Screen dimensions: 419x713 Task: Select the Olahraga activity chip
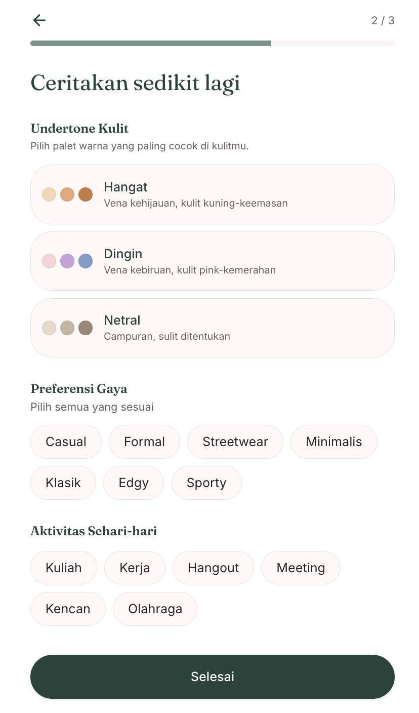pos(155,609)
